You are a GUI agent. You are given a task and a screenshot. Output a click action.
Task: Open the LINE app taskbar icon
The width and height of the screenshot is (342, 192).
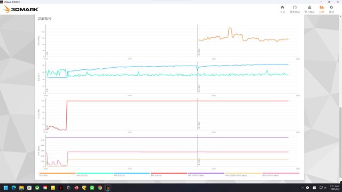92,188
